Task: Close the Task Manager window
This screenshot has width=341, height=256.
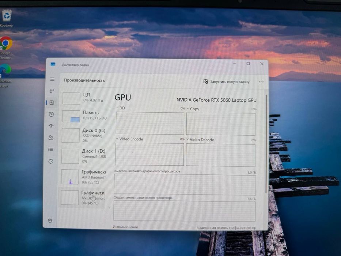Action: pyautogui.click(x=262, y=64)
